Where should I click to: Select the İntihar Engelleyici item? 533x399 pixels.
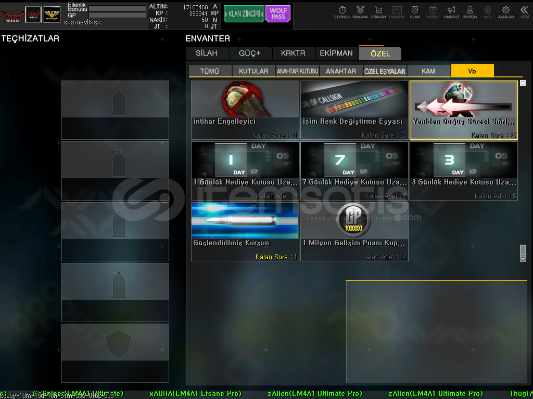(245, 110)
